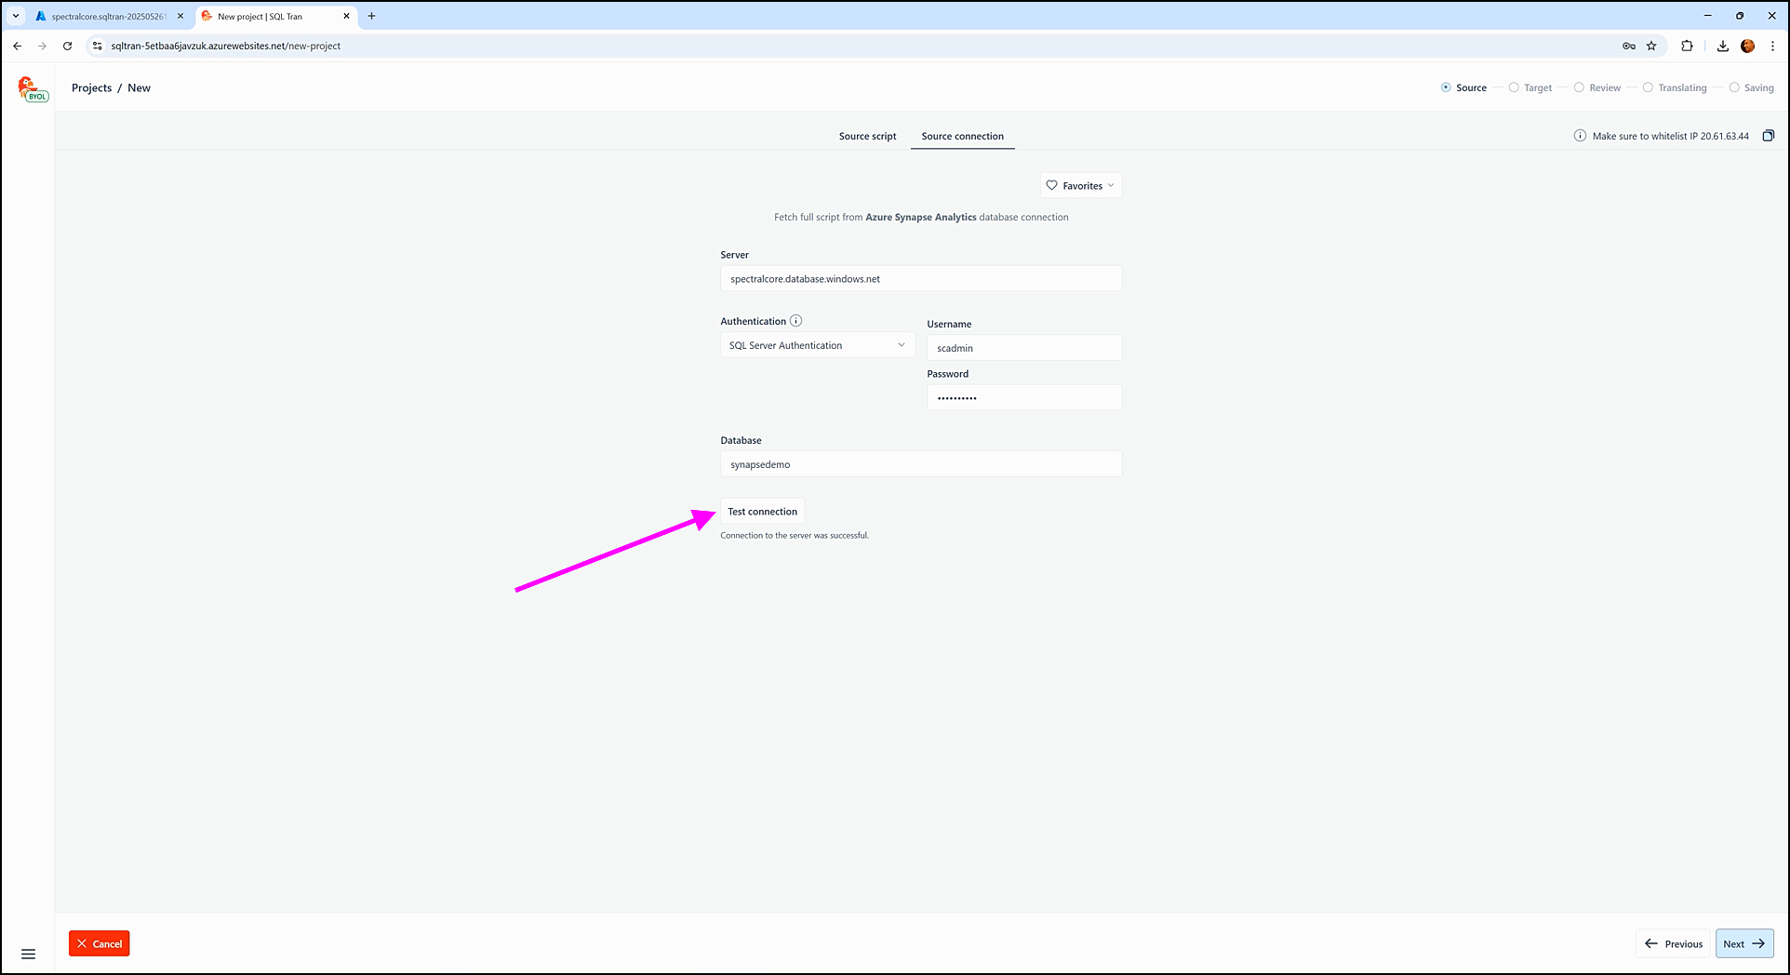This screenshot has width=1790, height=975.
Task: Click the Authentication info icon
Action: (795, 321)
